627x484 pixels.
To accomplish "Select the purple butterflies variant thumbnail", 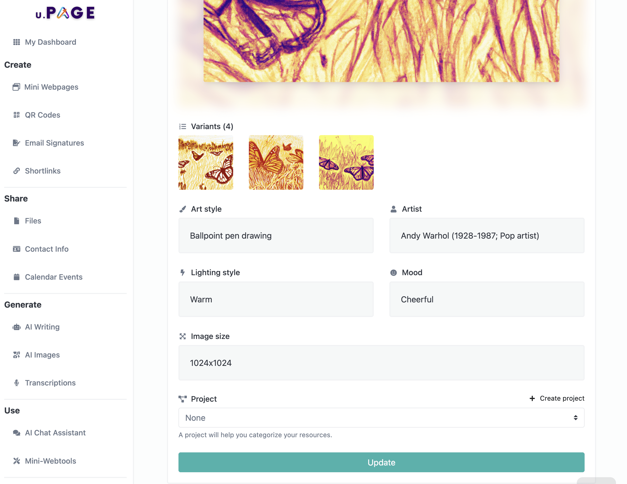I will [346, 163].
